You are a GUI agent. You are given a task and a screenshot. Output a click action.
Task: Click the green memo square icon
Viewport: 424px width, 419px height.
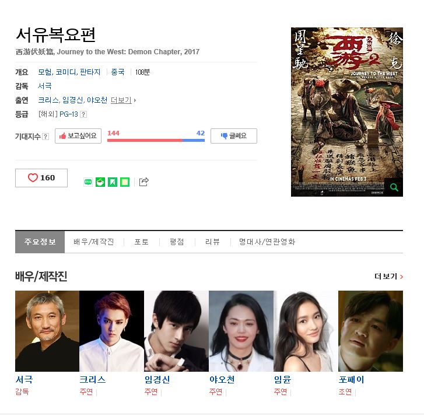click(125, 182)
